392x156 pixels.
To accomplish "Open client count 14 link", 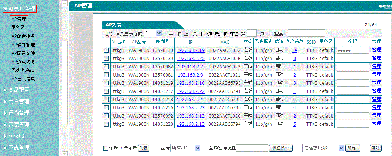I will coord(295,50).
